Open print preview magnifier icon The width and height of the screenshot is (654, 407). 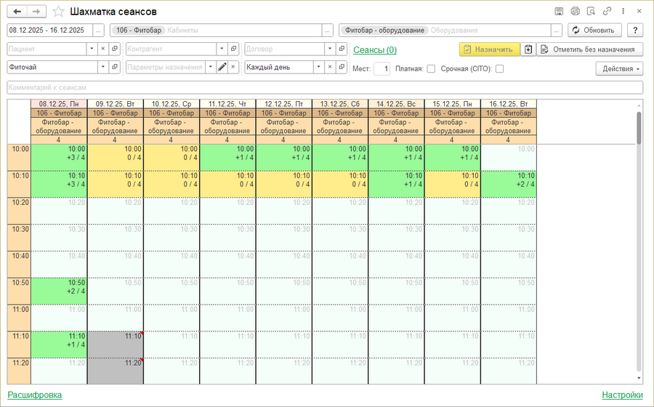tap(591, 12)
